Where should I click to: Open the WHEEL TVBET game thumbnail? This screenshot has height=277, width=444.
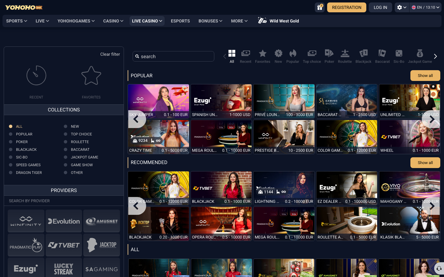click(x=409, y=137)
